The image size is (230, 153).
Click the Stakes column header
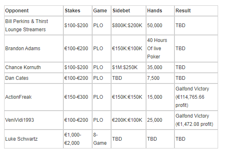click(78, 11)
